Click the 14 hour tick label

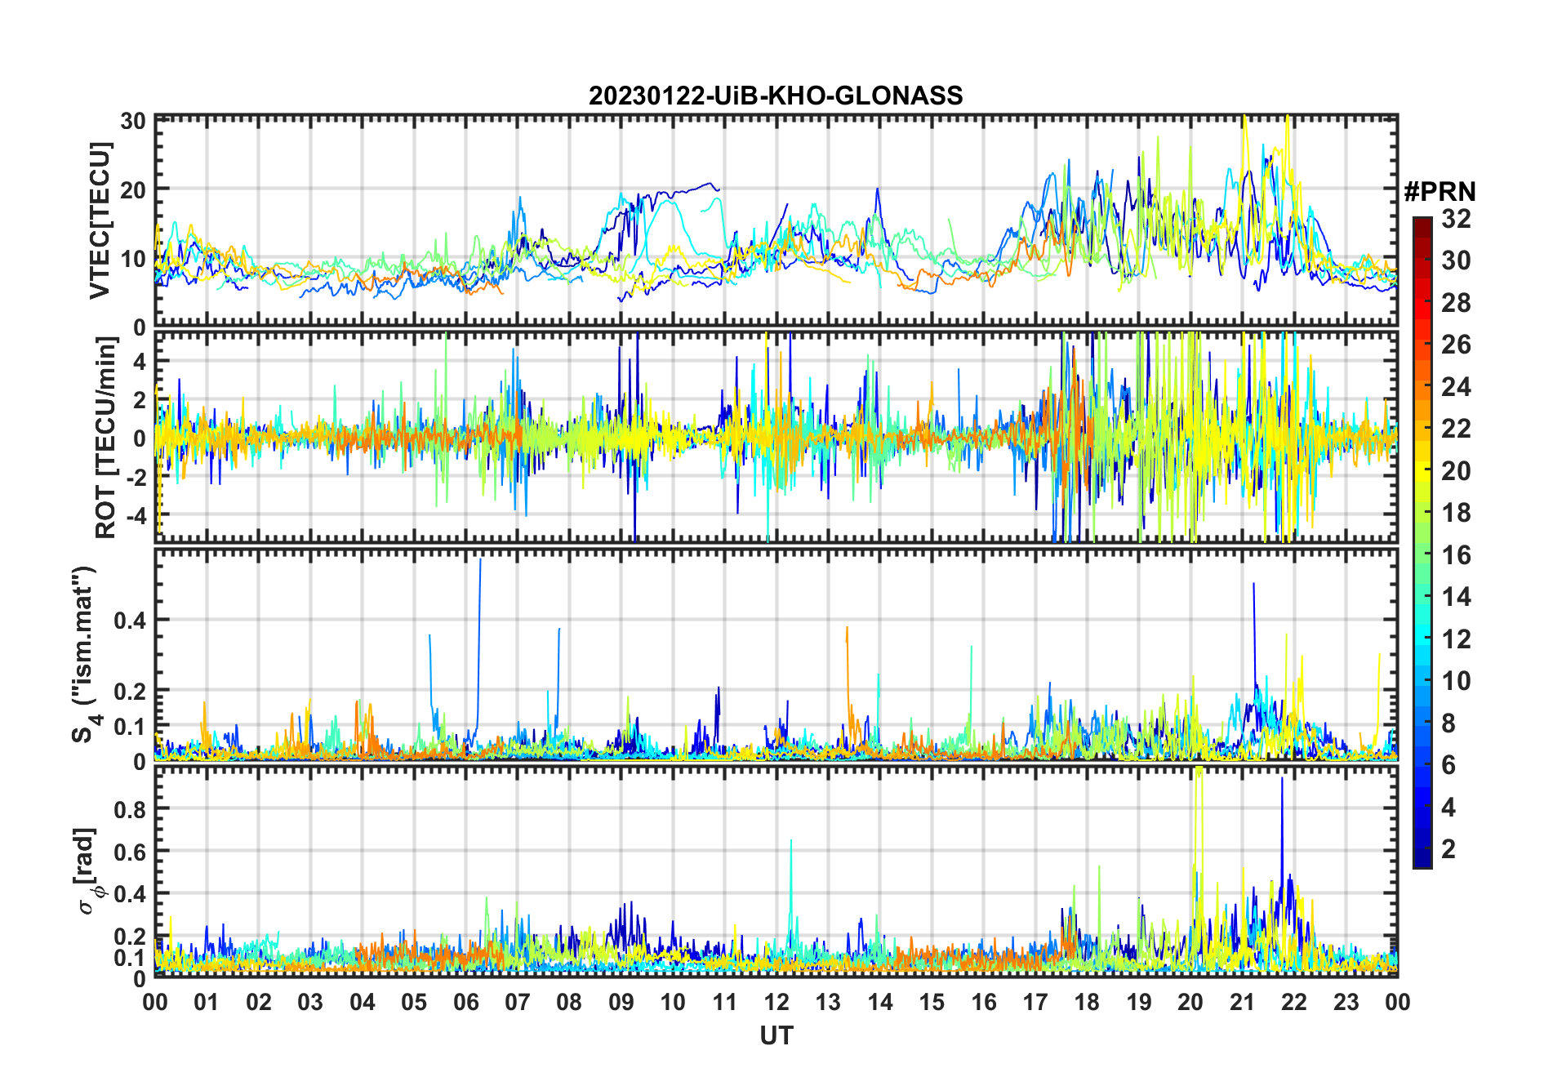click(x=880, y=1002)
